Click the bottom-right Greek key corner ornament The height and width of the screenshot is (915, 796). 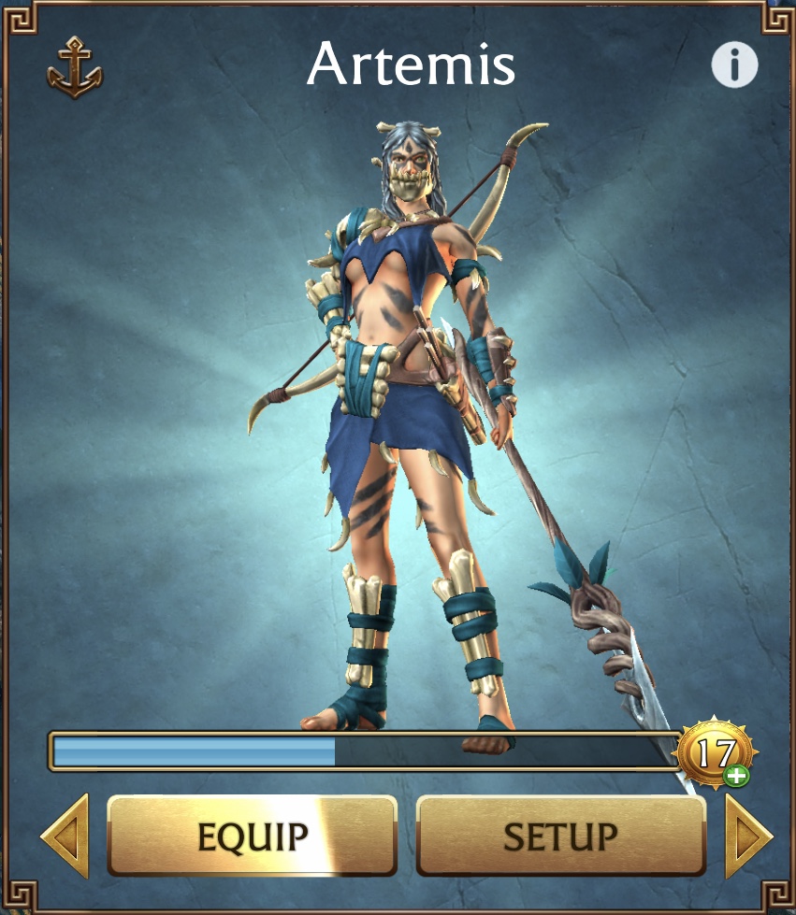tap(778, 895)
